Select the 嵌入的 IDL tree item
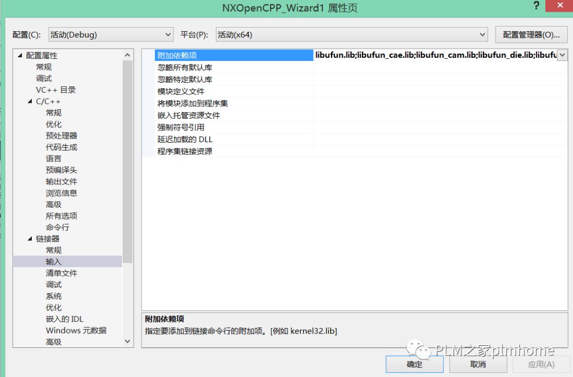The height and width of the screenshot is (377, 573). 64,319
